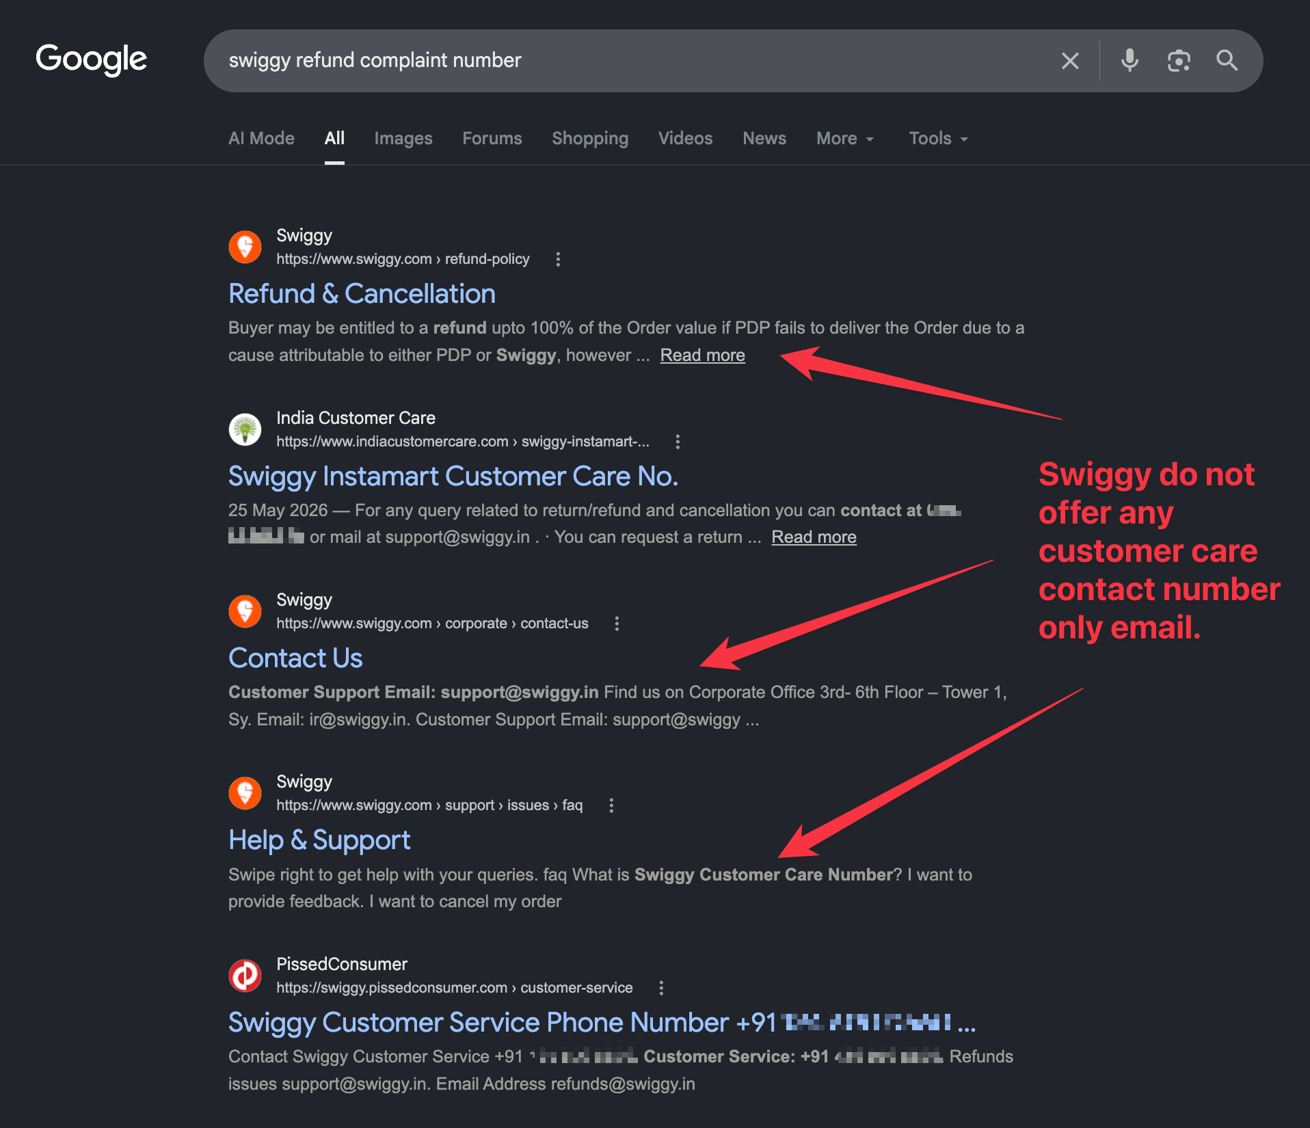
Task: Click Read more under Instamart Customer Care
Action: pos(814,537)
